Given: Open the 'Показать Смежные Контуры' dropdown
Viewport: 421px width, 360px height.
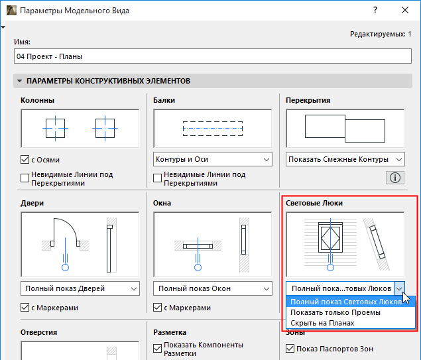Looking at the screenshot, I should click(345, 159).
